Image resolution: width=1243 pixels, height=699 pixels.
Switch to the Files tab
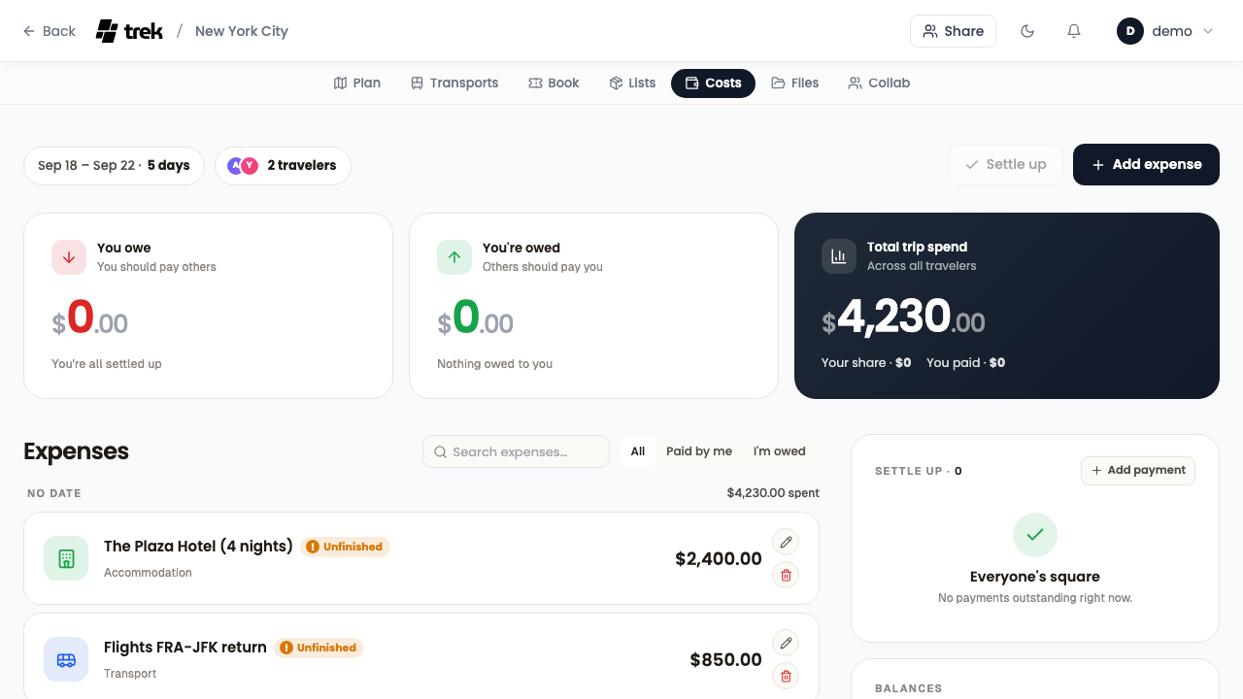795,83
